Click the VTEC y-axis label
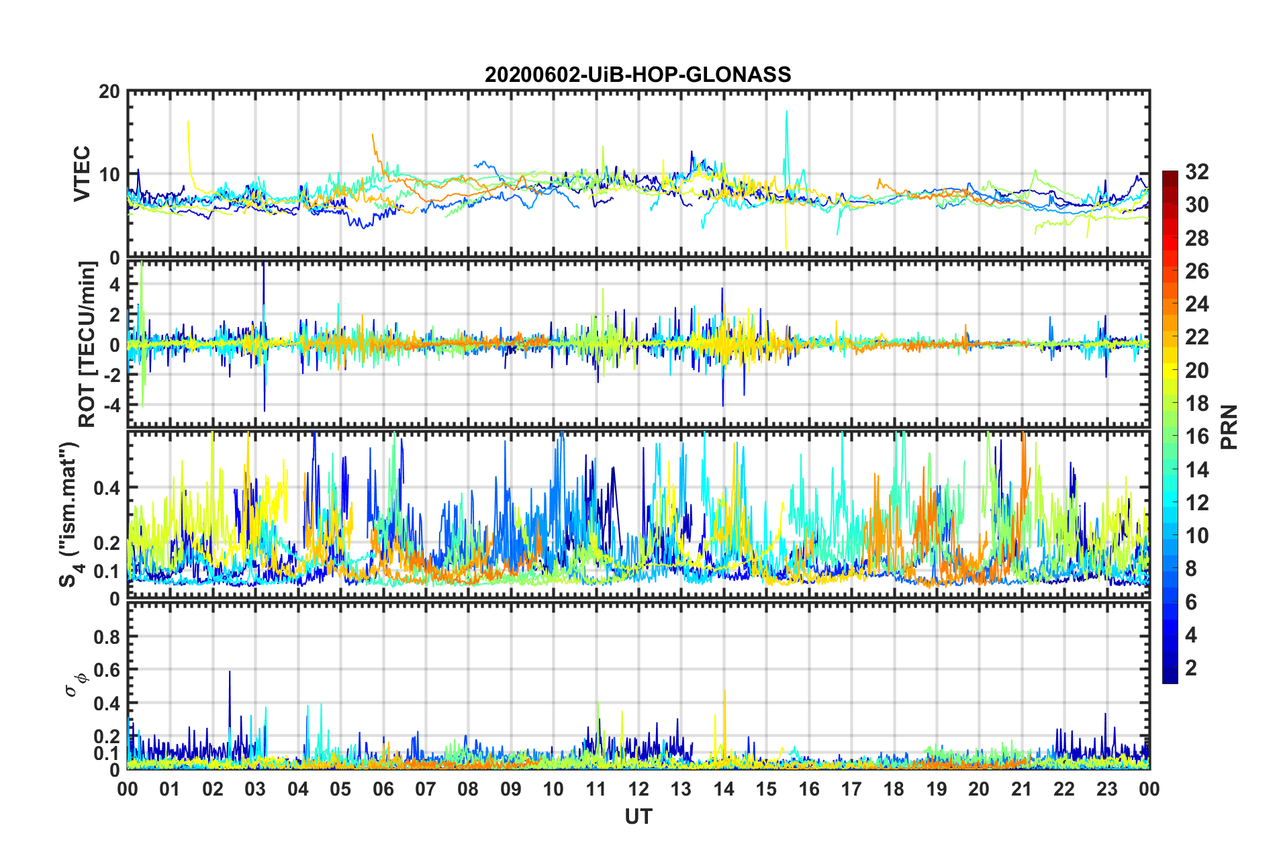Screen dimensions: 1277x854 pos(82,174)
